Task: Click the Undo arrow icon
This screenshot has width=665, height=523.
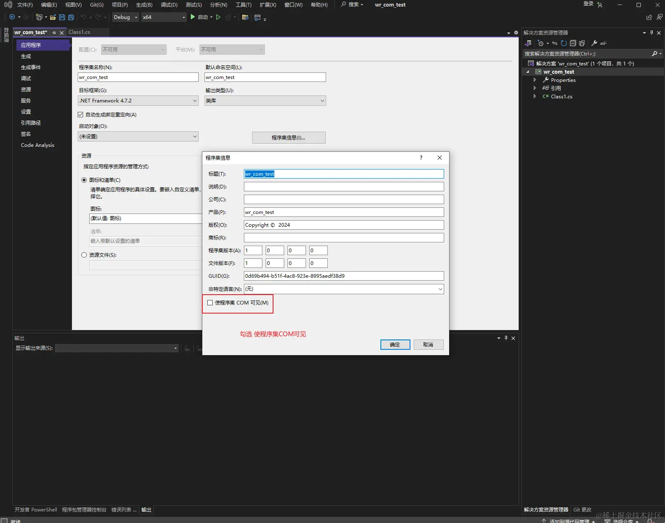Action: [83, 17]
